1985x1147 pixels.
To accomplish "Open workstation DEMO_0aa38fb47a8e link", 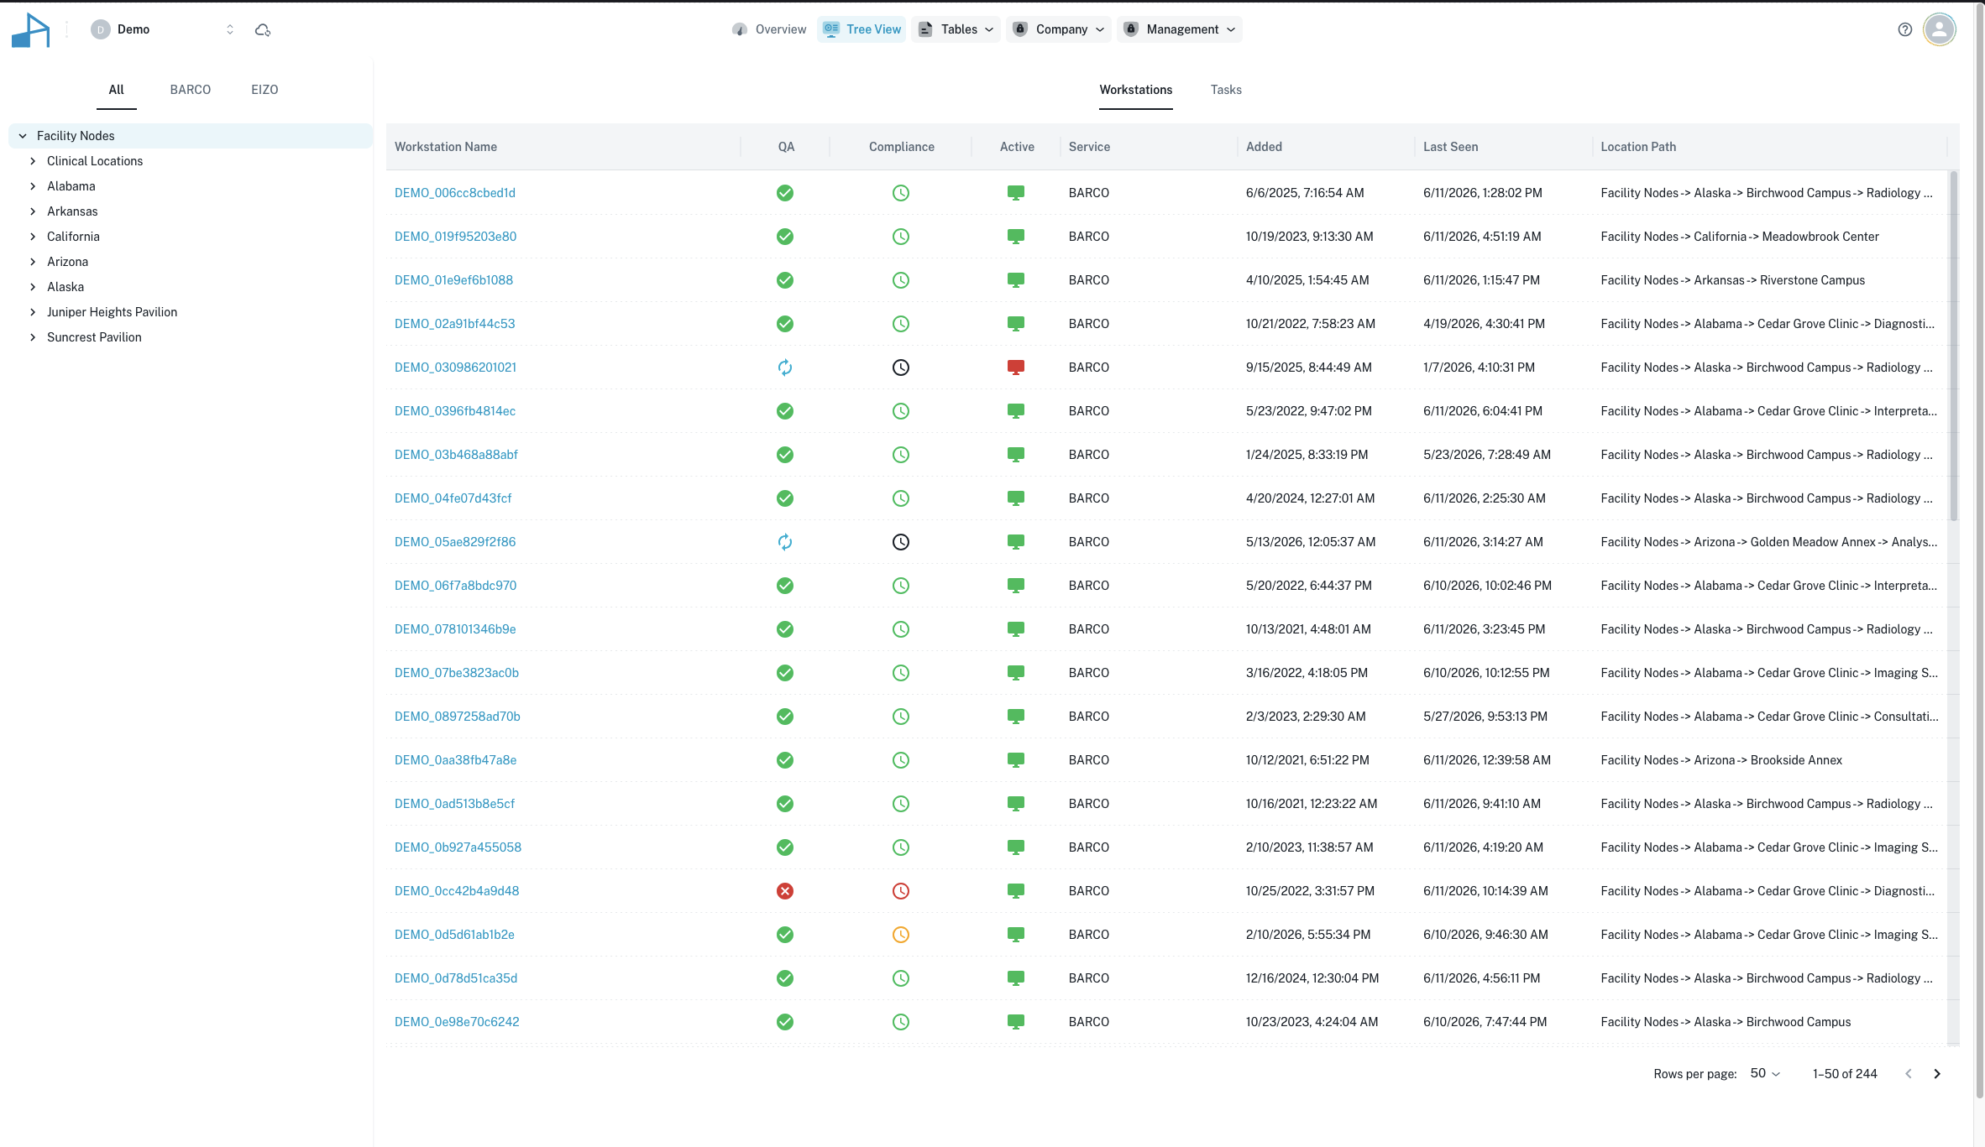I will click(x=456, y=760).
